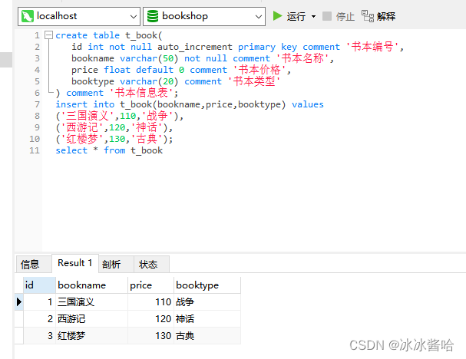The width and height of the screenshot is (466, 359).
Task: Select the booktype cell 古典
Action: 207,336
